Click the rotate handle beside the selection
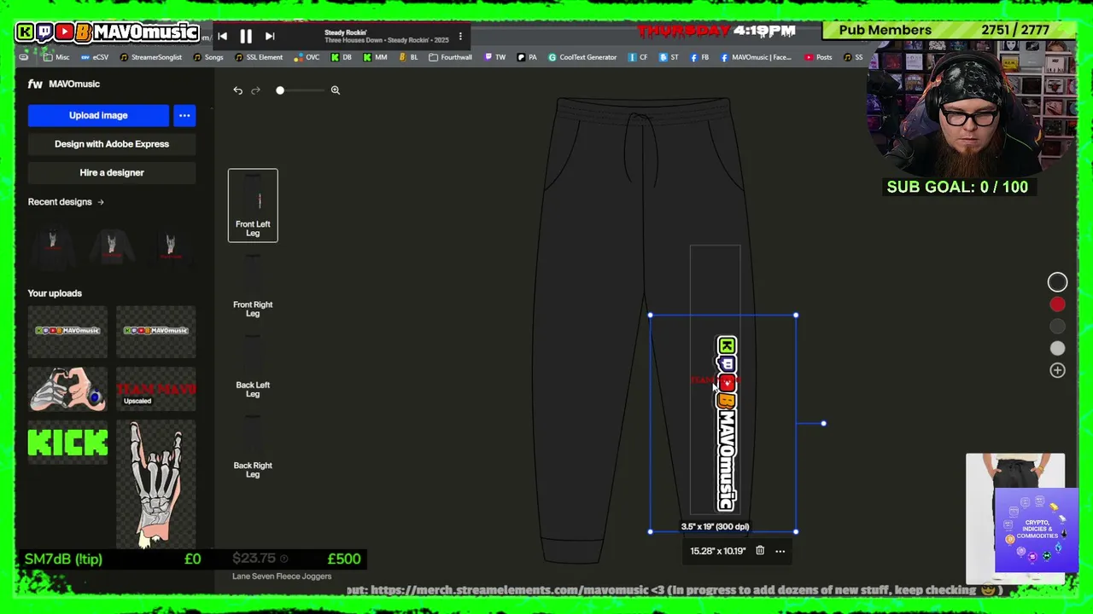The image size is (1093, 614). (x=823, y=423)
